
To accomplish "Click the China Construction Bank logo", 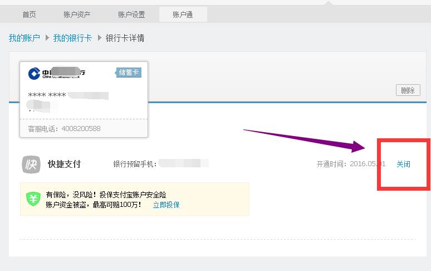I will click(x=34, y=74).
